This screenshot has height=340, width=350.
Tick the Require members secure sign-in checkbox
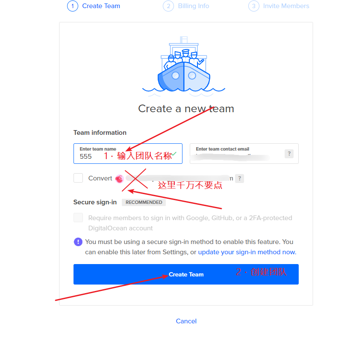click(x=78, y=218)
